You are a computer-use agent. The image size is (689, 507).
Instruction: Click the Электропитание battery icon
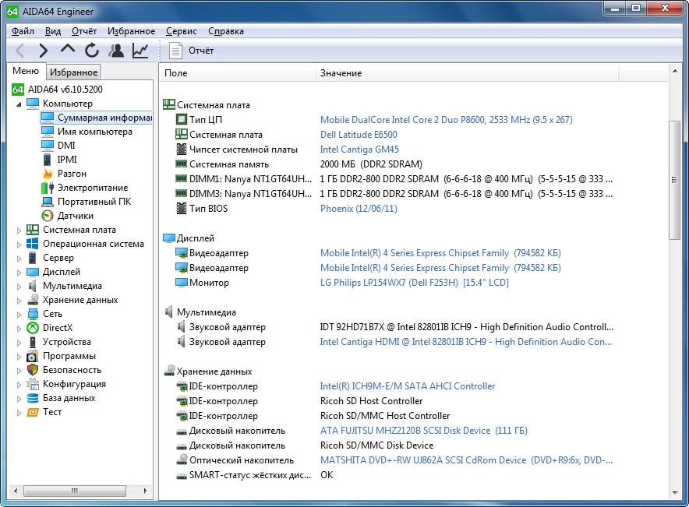47,188
